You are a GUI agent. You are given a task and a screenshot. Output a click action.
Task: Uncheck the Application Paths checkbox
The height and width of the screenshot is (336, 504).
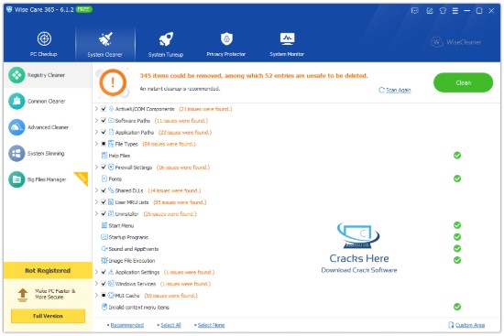[x=104, y=132]
